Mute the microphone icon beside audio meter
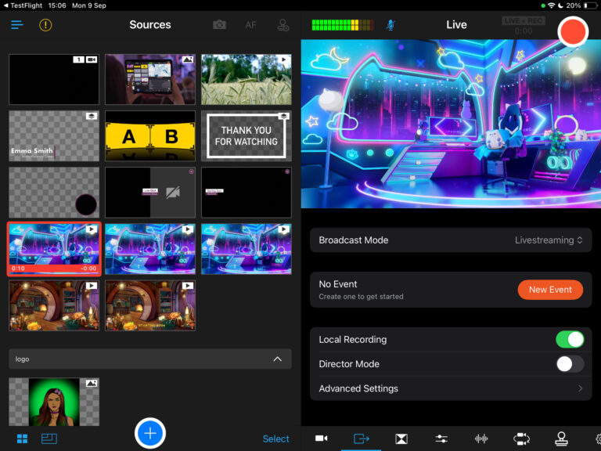Image resolution: width=601 pixels, height=451 pixels. pyautogui.click(x=390, y=25)
